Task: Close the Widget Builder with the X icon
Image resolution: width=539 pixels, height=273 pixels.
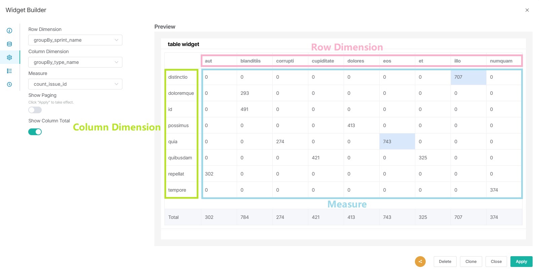Action: pyautogui.click(x=527, y=10)
